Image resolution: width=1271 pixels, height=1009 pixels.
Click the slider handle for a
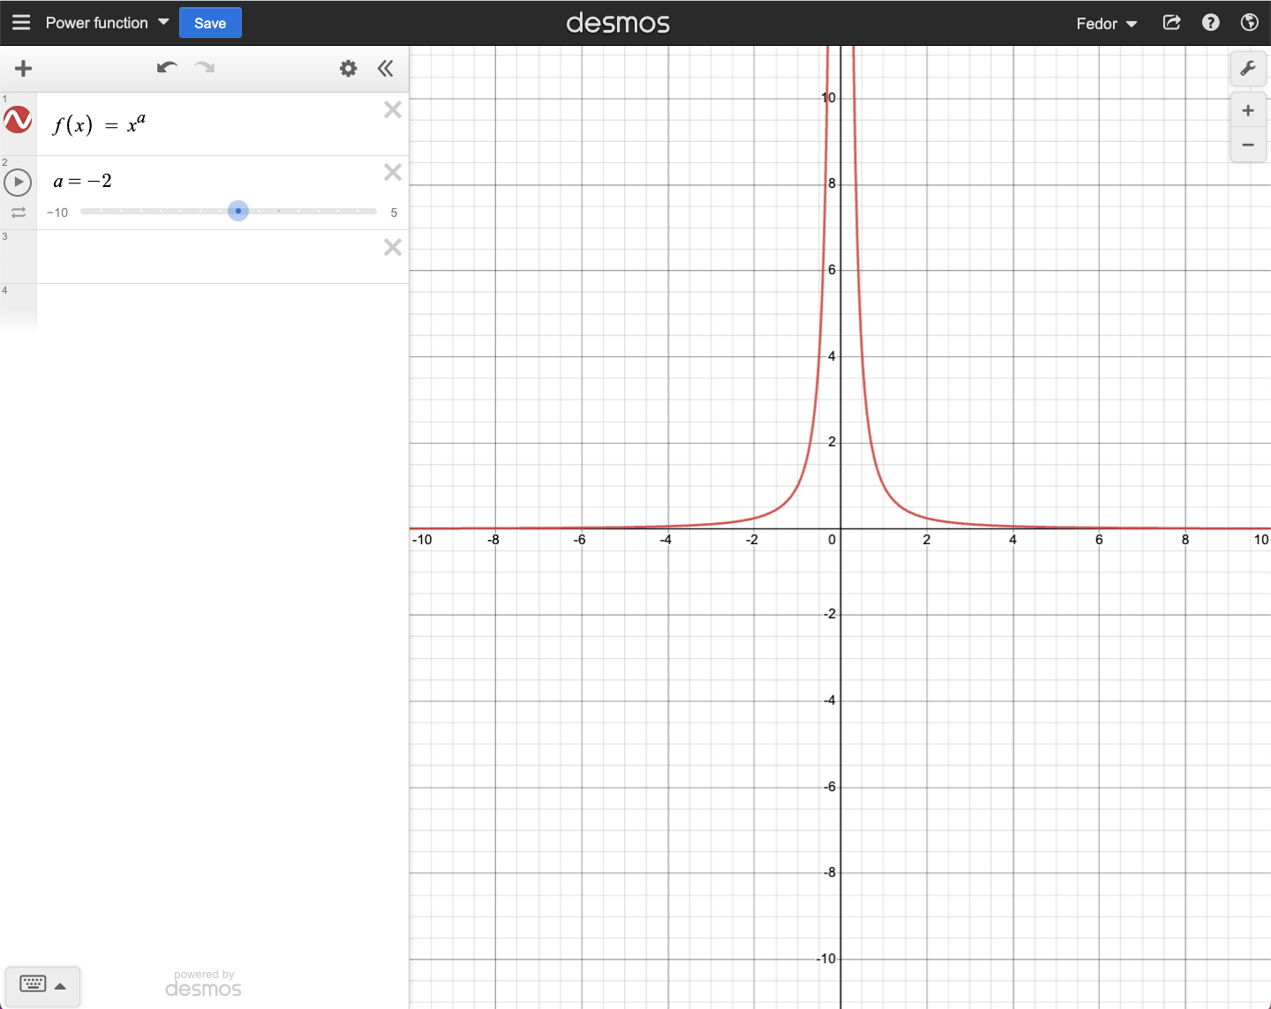pyautogui.click(x=238, y=211)
